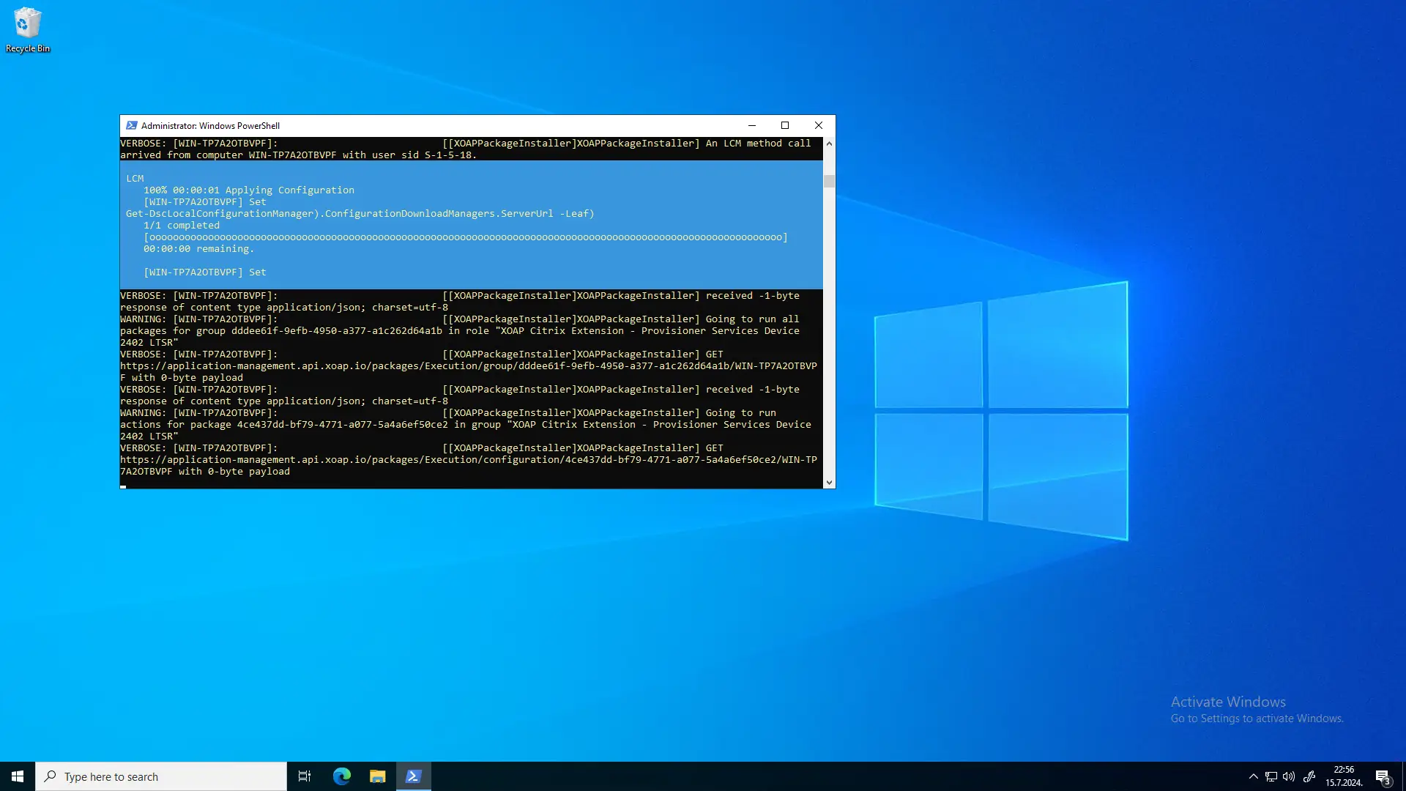Open the Recycle Bin desktop icon
This screenshot has width=1406, height=791.
point(28,30)
